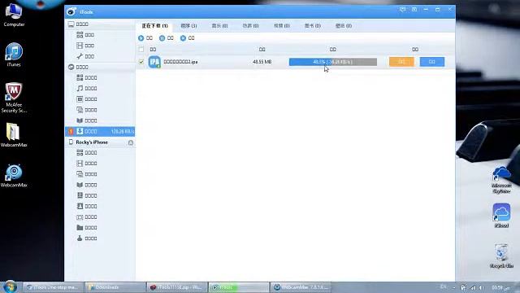
Task: Open book item under the globe section
Action: (x=99, y=120)
